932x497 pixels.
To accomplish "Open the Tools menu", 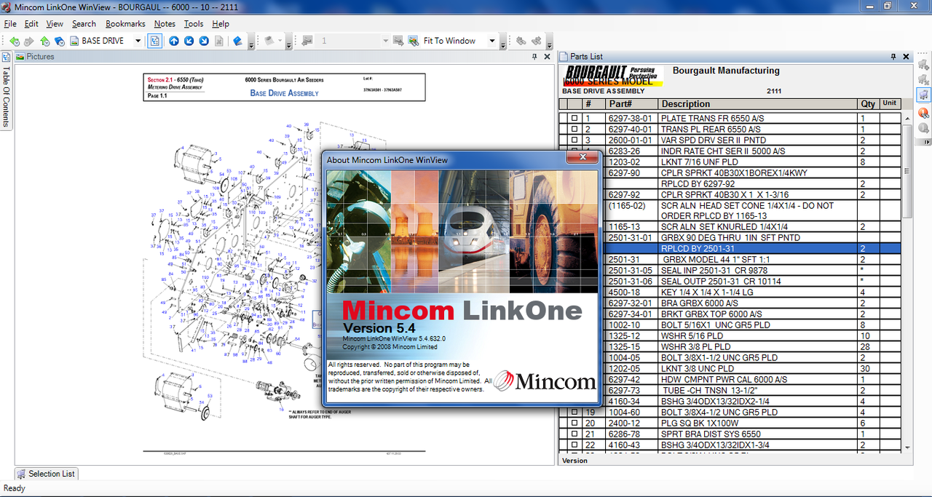I will click(x=194, y=24).
